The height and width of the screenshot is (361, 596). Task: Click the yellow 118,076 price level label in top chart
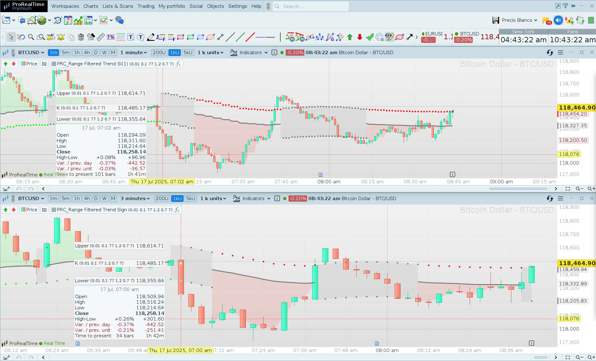click(569, 154)
